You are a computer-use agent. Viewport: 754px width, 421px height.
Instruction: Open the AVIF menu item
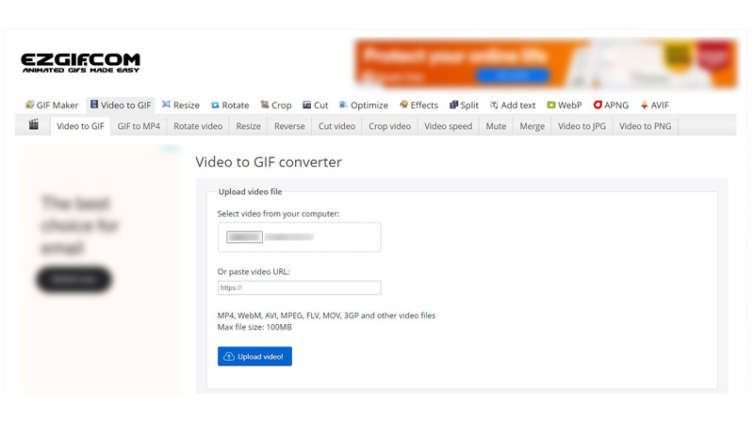point(654,105)
